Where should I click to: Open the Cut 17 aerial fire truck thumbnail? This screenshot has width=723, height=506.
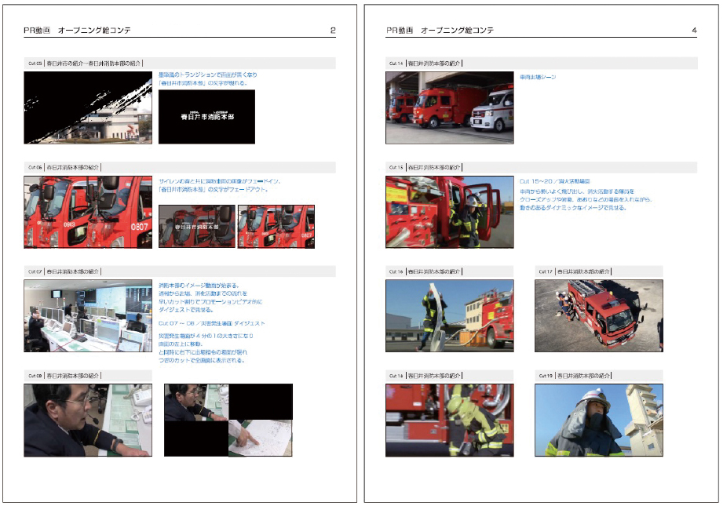(598, 315)
